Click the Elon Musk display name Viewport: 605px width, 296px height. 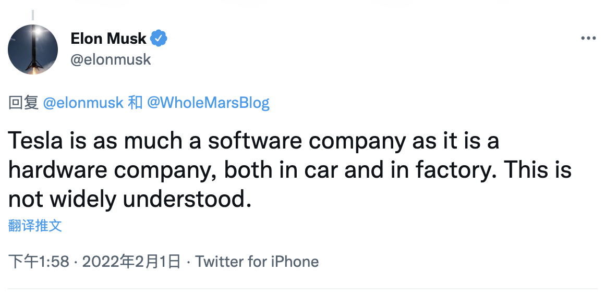[x=108, y=39]
